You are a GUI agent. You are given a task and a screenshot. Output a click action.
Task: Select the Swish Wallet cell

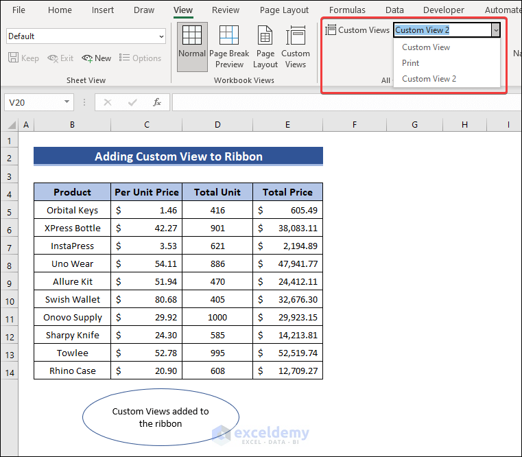(x=72, y=299)
